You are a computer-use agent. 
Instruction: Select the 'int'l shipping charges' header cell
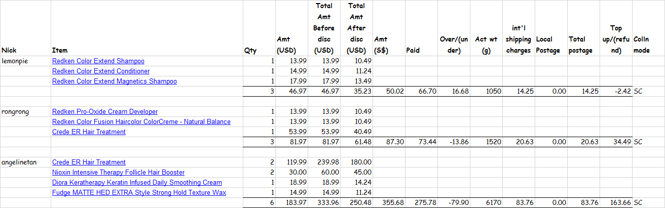pyautogui.click(x=519, y=28)
